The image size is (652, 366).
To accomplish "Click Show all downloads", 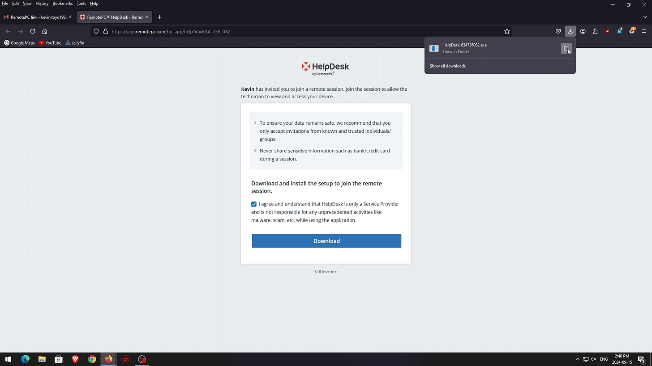I will (447, 66).
